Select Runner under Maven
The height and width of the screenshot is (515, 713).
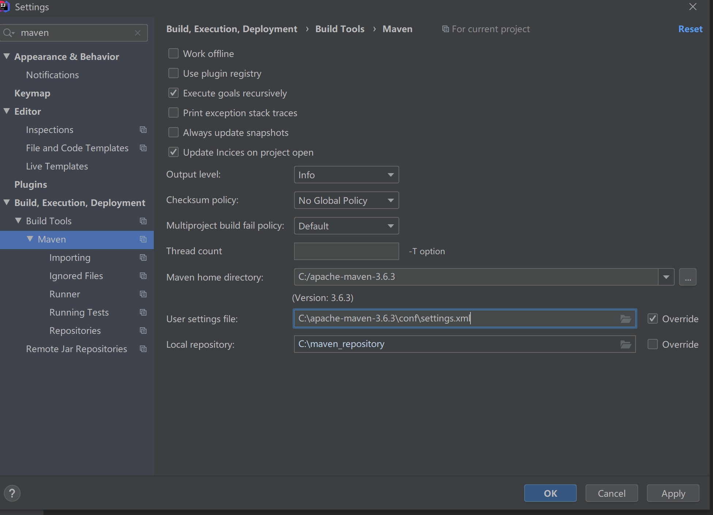65,294
